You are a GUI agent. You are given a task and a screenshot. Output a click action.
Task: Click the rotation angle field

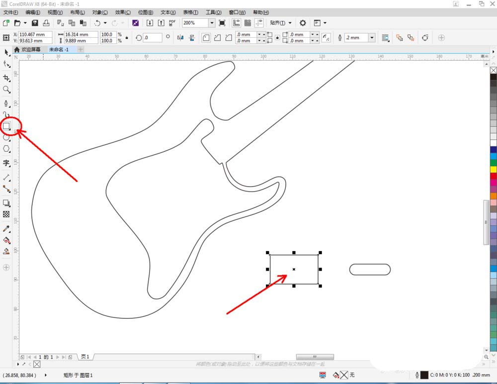click(153, 38)
